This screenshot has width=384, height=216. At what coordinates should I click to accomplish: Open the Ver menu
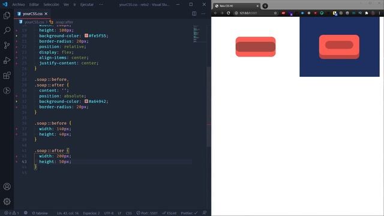[x=66, y=4]
